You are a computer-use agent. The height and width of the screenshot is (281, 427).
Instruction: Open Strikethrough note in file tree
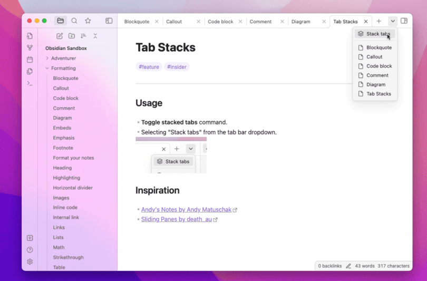(x=68, y=257)
